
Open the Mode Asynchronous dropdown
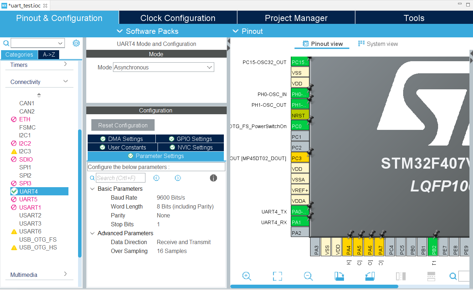(164, 67)
